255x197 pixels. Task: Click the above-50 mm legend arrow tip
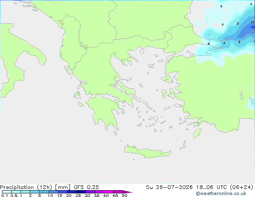(x=127, y=192)
